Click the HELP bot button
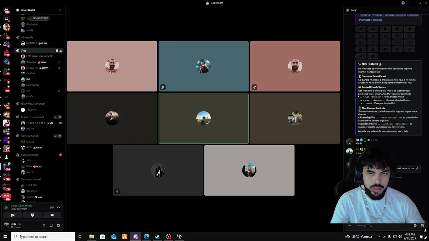 tap(376, 20)
